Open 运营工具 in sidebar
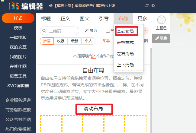196x133 pixels. pyautogui.click(x=18, y=76)
